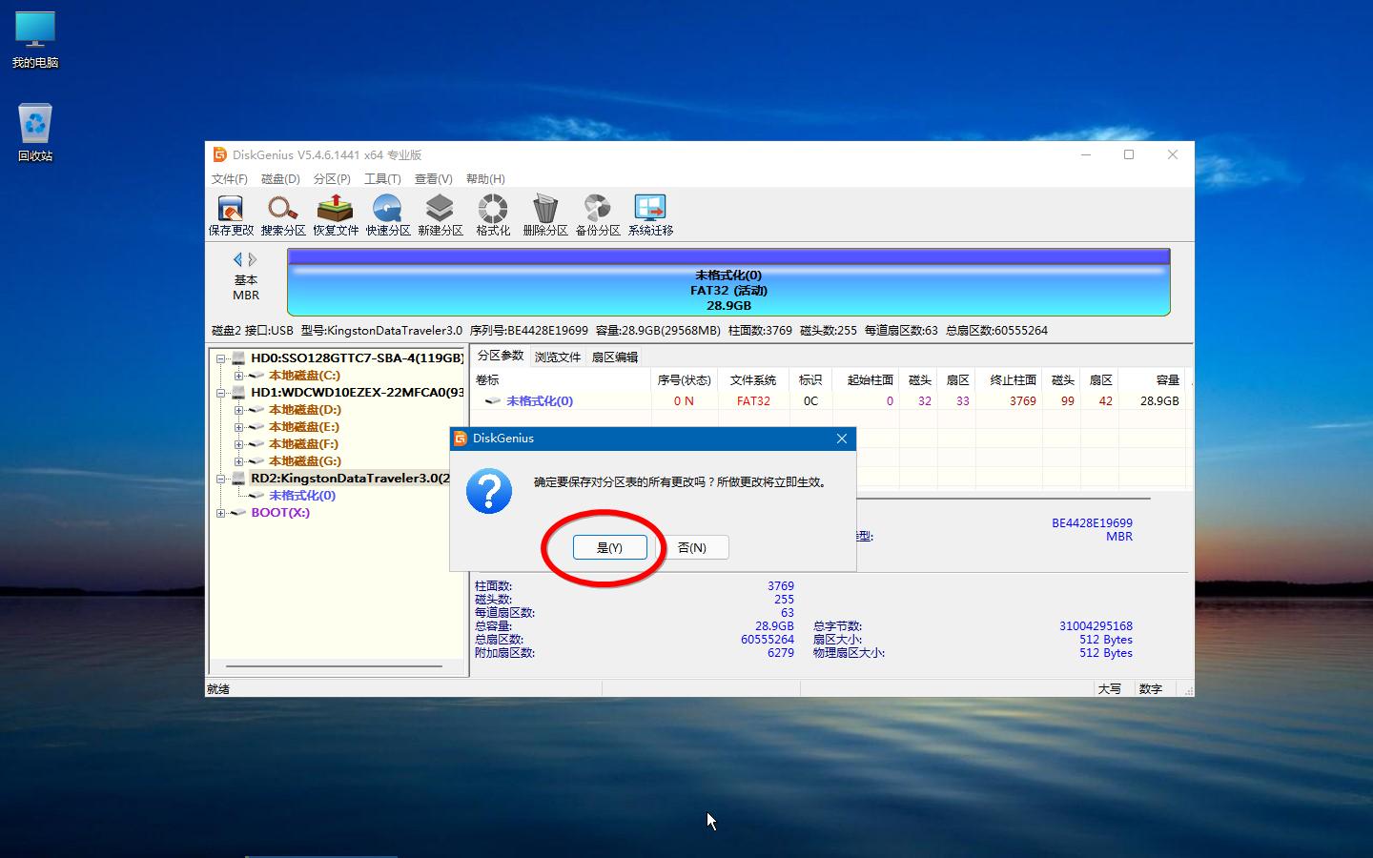The height and width of the screenshot is (858, 1373).
Task: Click the 大写 status bar indicator
Action: click(1110, 689)
